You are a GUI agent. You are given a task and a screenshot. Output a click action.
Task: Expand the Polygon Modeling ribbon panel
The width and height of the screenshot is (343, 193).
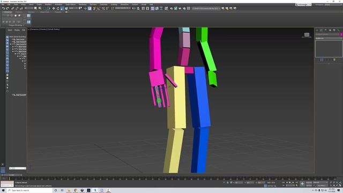pyautogui.click(x=16, y=25)
